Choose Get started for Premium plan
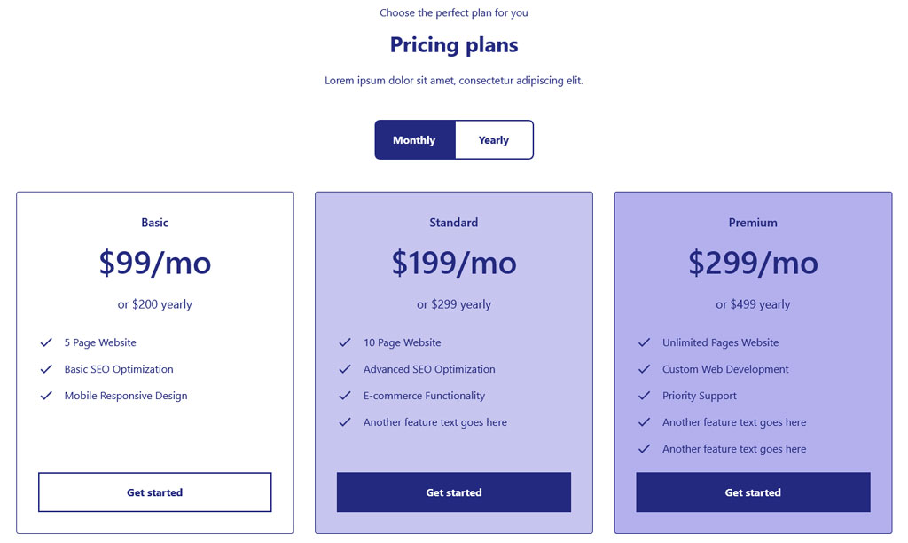 click(x=753, y=492)
